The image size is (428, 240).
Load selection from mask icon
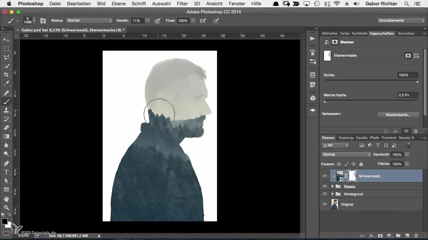pos(386,131)
